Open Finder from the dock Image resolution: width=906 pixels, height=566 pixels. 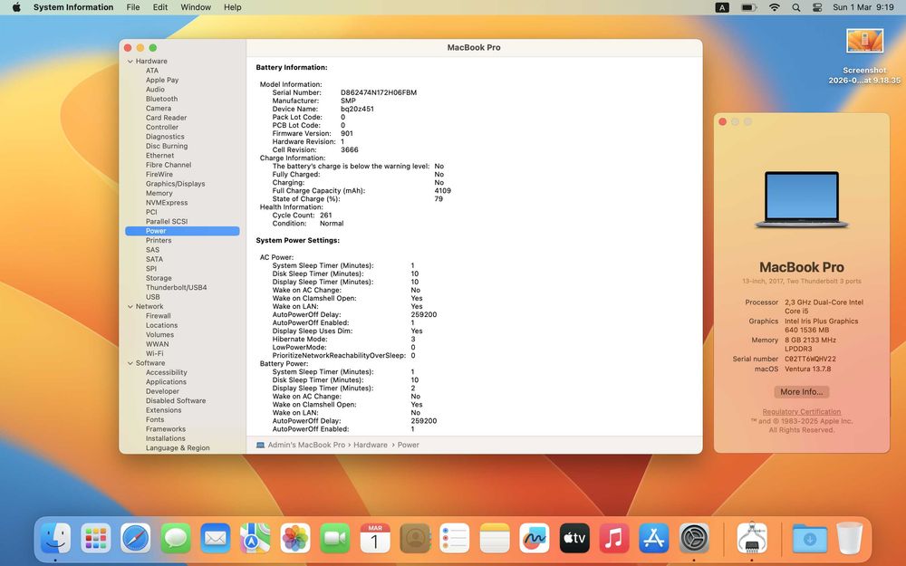coord(55,538)
